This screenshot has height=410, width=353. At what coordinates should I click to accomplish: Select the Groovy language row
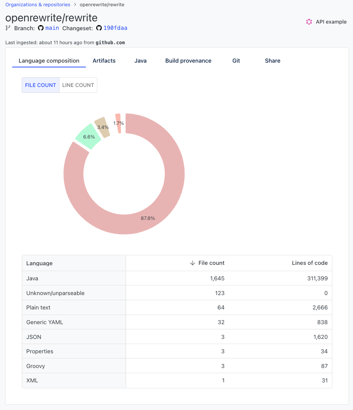[x=177, y=366]
